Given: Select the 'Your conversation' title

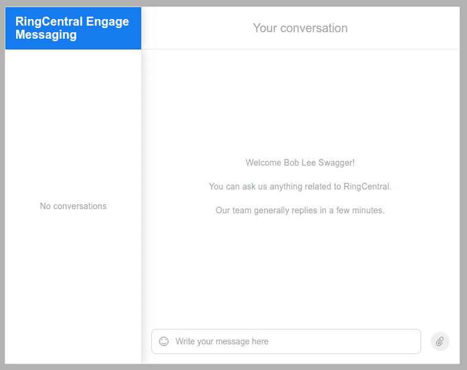Looking at the screenshot, I should click(x=300, y=28).
